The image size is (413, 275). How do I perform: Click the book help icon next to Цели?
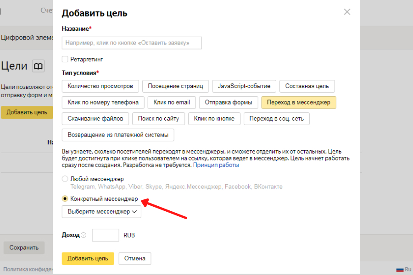[x=39, y=66]
